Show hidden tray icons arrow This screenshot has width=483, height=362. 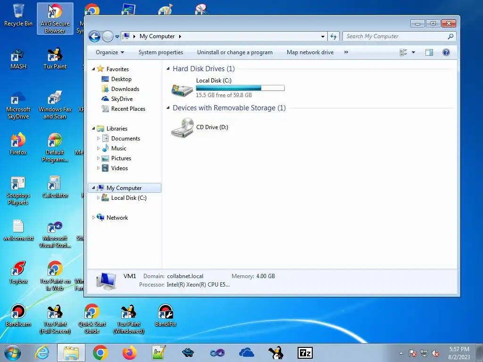pyautogui.click(x=401, y=353)
